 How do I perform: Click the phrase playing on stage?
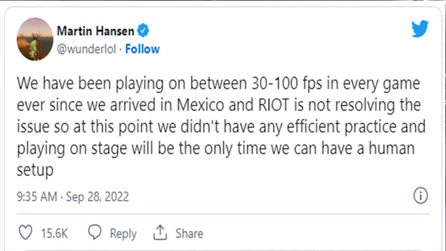72,149
